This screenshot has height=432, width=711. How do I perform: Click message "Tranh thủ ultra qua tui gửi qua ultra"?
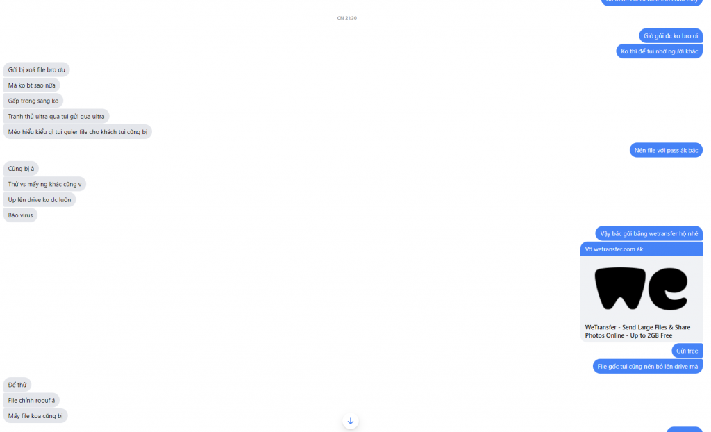56,116
